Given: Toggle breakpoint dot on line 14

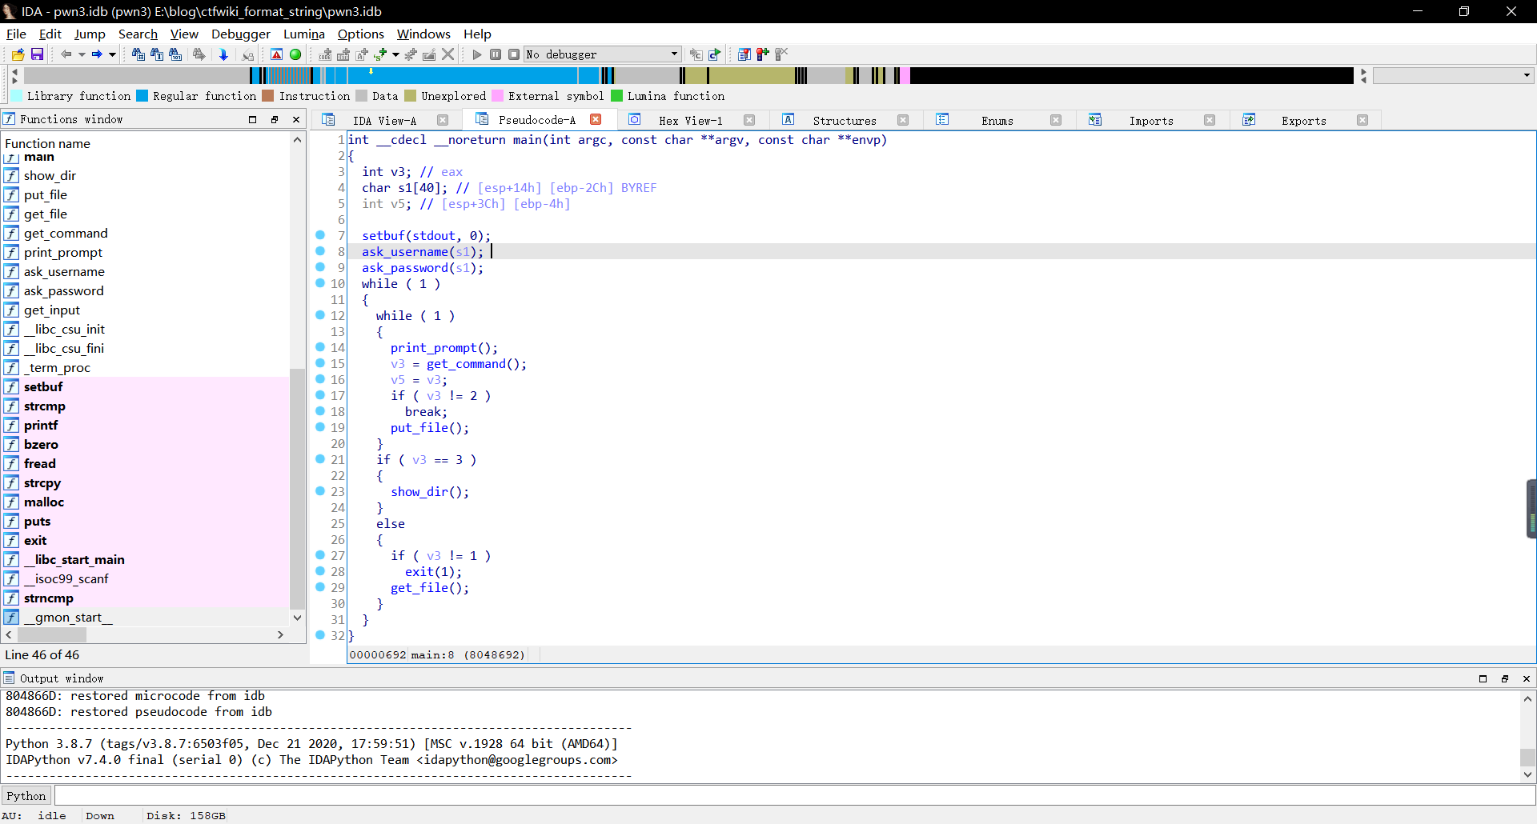Looking at the screenshot, I should tap(320, 347).
